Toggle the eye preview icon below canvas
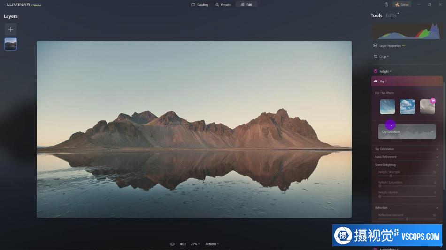Image resolution: width=446 pixels, height=250 pixels. [x=172, y=244]
